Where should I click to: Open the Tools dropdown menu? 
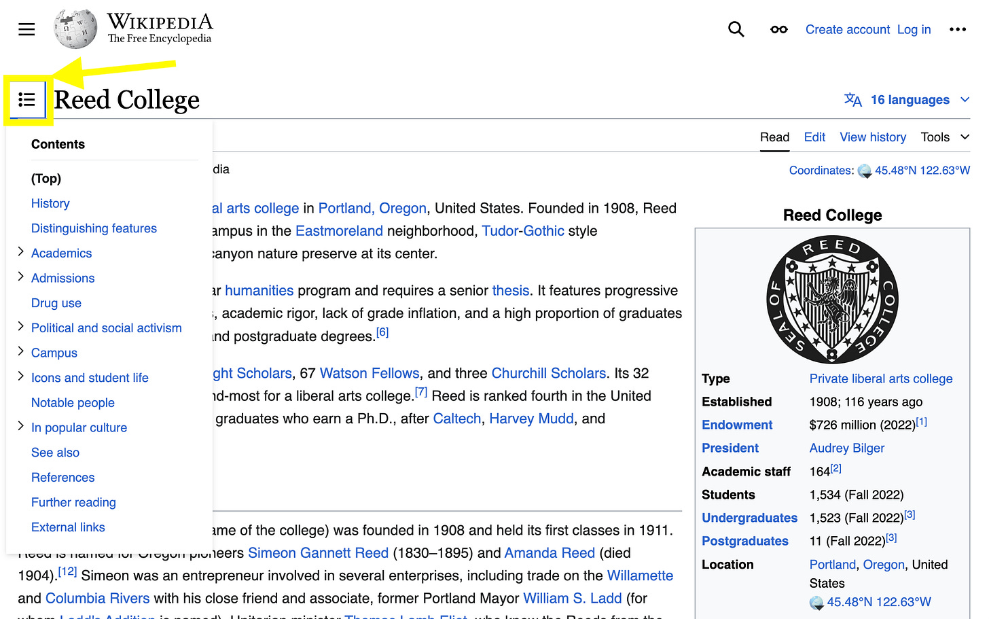pos(945,137)
